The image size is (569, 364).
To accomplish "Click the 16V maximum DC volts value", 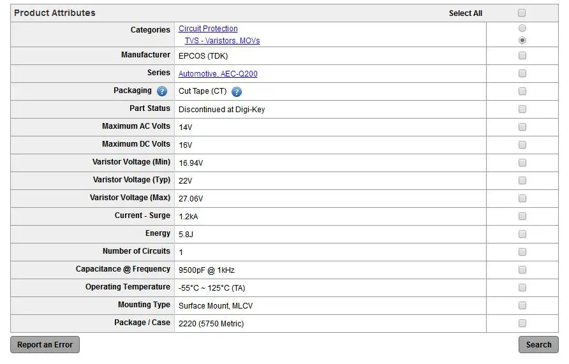I will 186,145.
